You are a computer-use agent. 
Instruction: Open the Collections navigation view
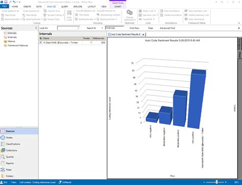click(x=19, y=150)
